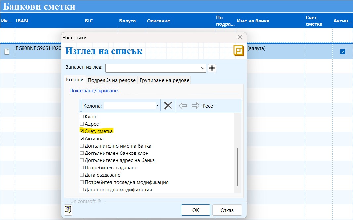Toggle the Актив checkbox in the table row
Image resolution: width=353 pixels, height=220 pixels.
click(x=342, y=52)
